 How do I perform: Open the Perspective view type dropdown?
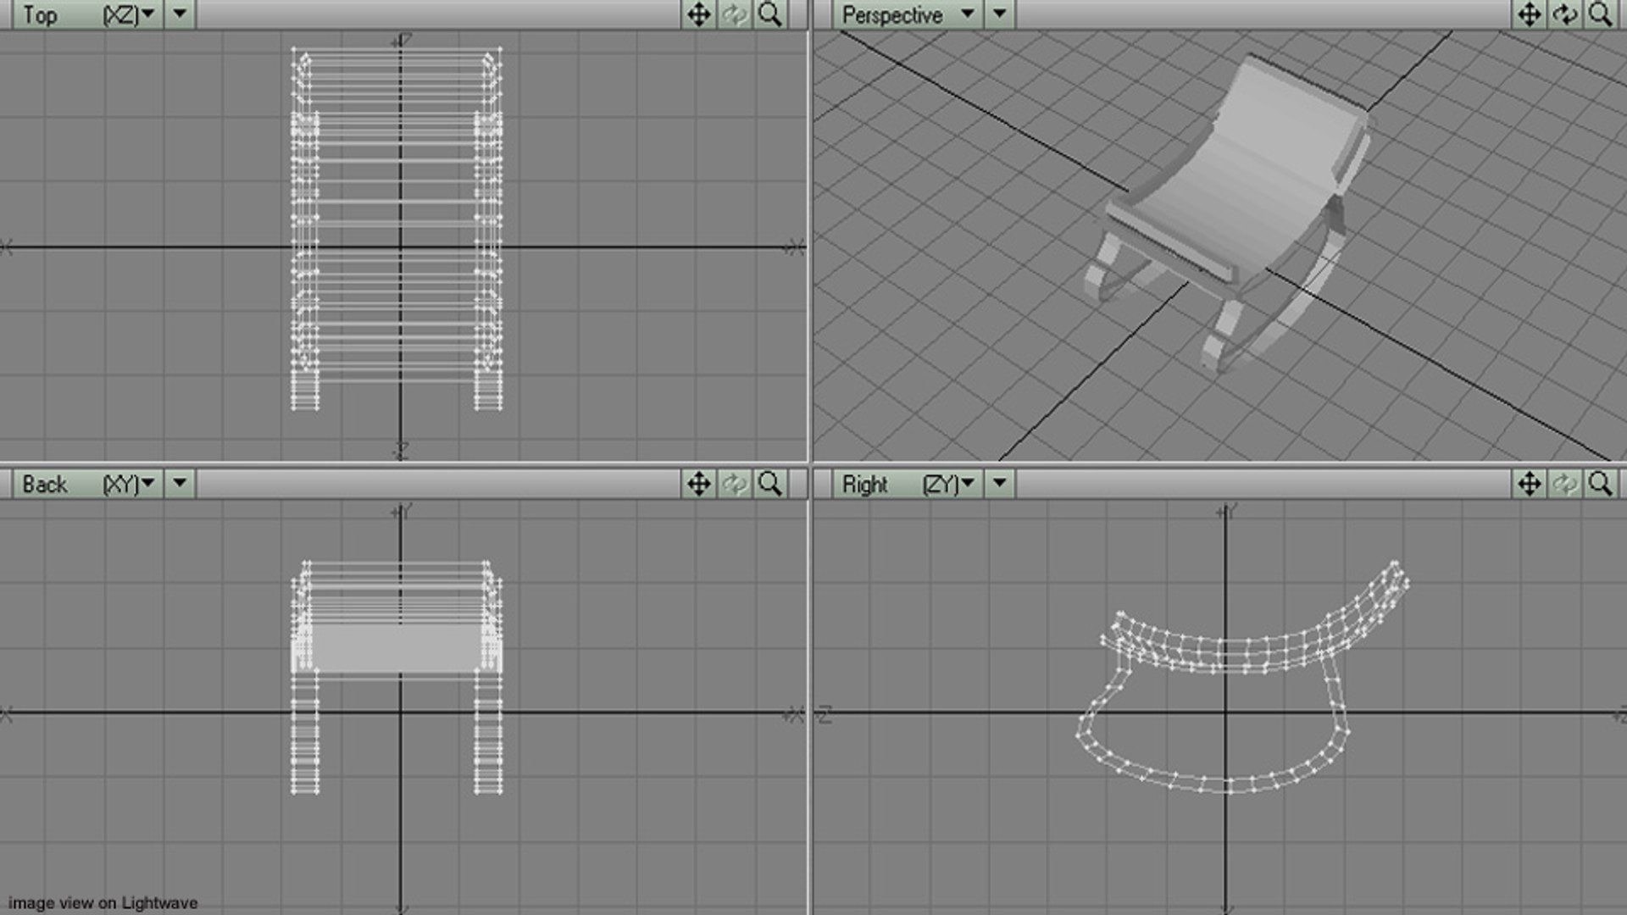click(906, 14)
